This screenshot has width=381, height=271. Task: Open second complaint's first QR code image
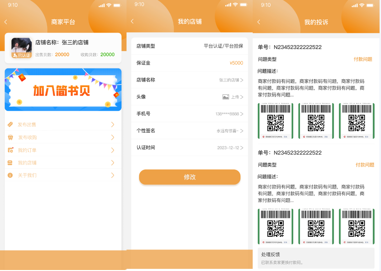(x=275, y=226)
